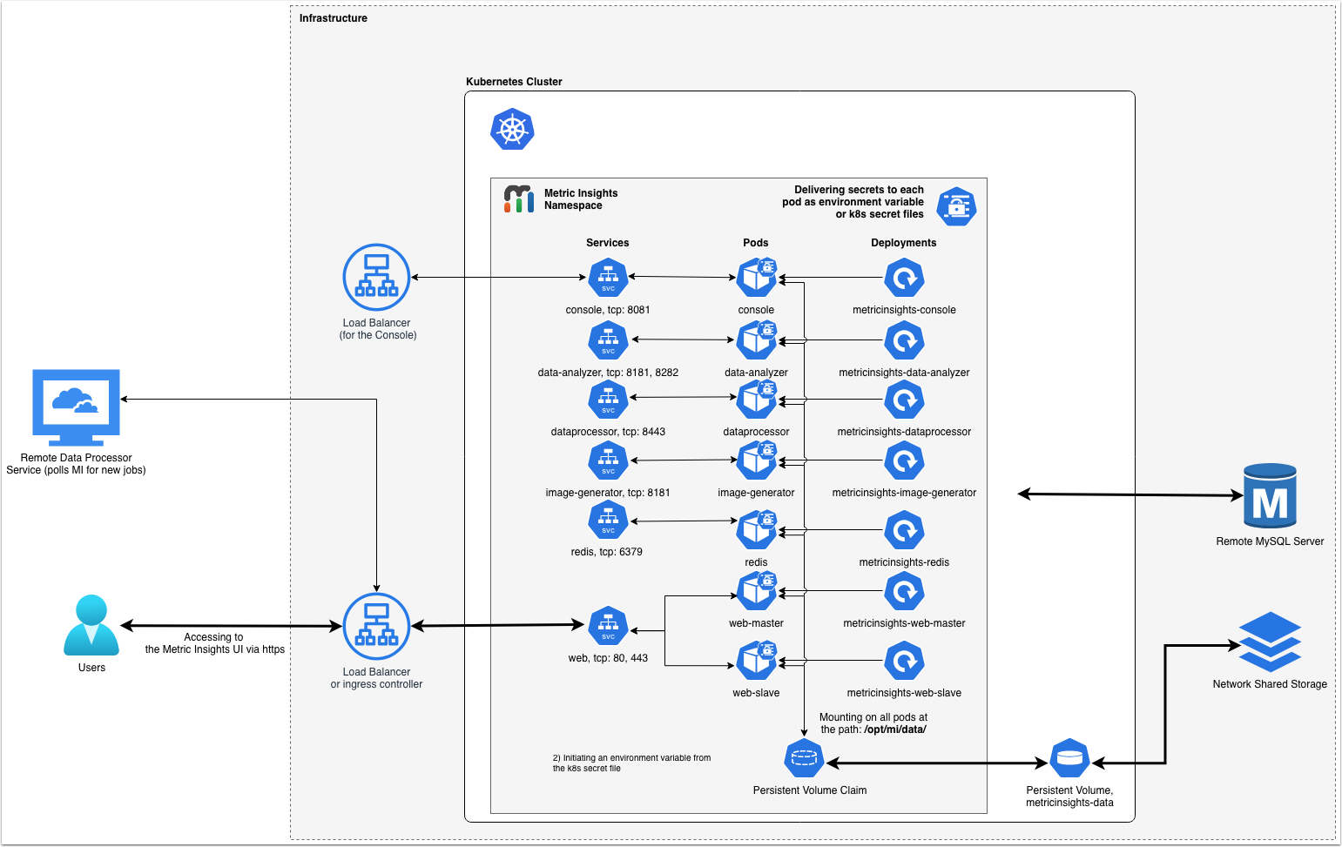Image resolution: width=1342 pixels, height=847 pixels.
Task: Select the "Initiating an environment variable" note
Action: [631, 763]
